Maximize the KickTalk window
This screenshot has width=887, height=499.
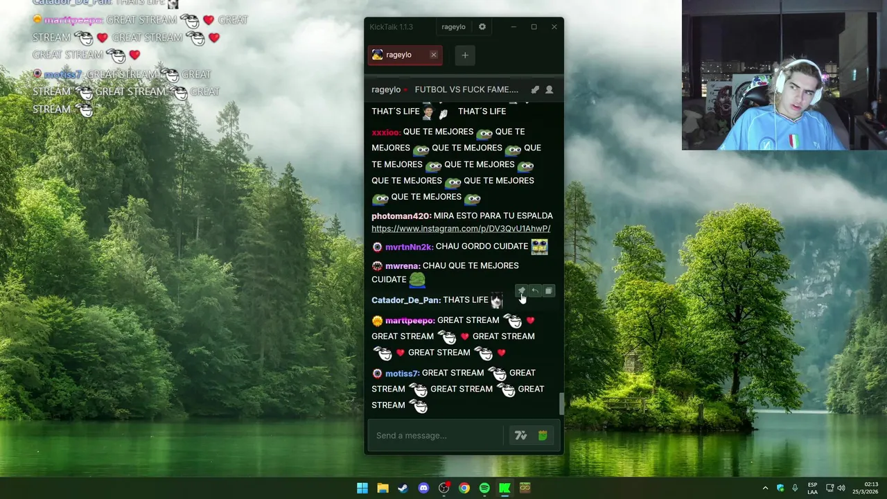[x=534, y=27]
